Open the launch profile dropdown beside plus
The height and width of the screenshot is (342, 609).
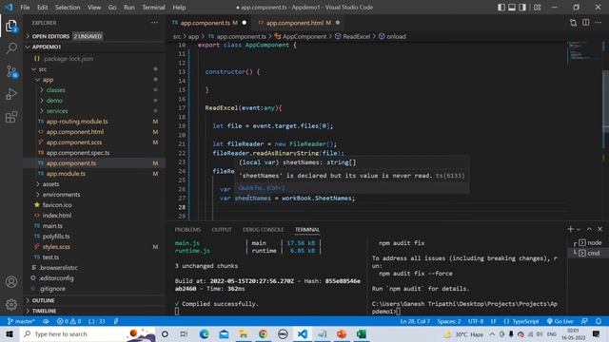[579, 230]
